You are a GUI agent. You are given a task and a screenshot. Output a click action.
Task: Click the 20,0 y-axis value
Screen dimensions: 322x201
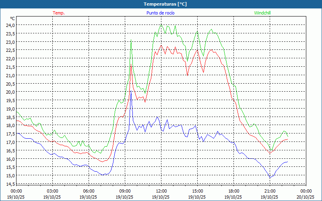[10, 92]
